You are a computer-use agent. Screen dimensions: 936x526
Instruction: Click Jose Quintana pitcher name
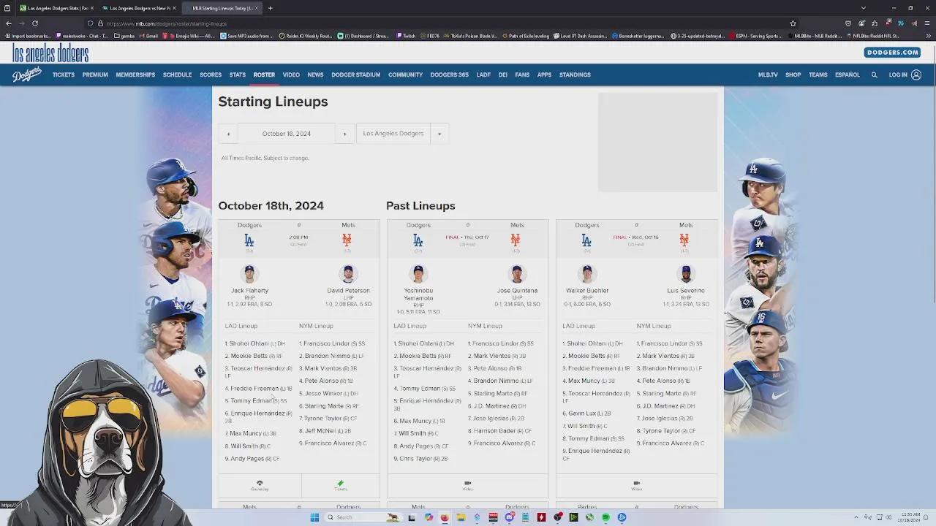point(517,291)
